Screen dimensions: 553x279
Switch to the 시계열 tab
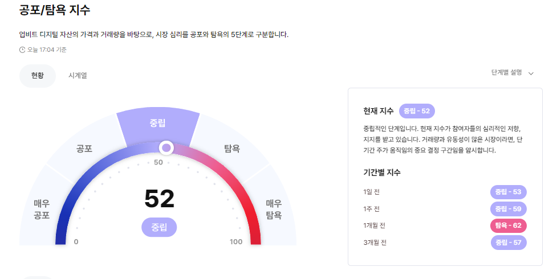78,75
